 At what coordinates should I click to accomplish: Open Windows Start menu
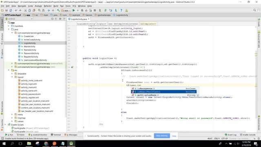[x=4, y=143]
